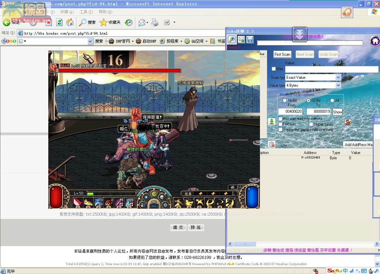
Task: Open the 收藏(A) menu
Action: tap(67, 12)
